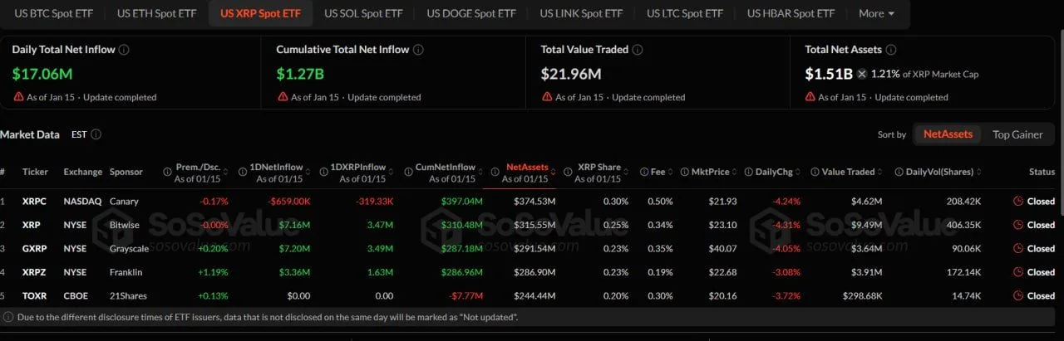Screen dimensions: 1064x341
Task: Sort table by NetAssets column header
Action: (527, 167)
